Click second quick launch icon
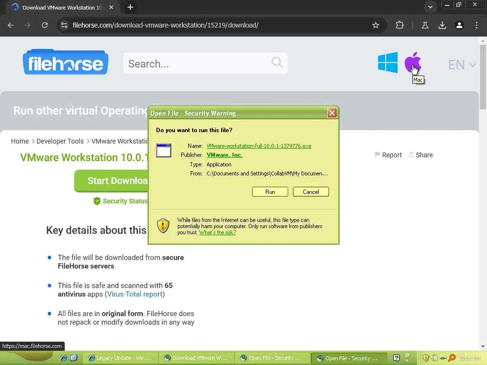Viewport: 487px width, 365px height. (74, 358)
